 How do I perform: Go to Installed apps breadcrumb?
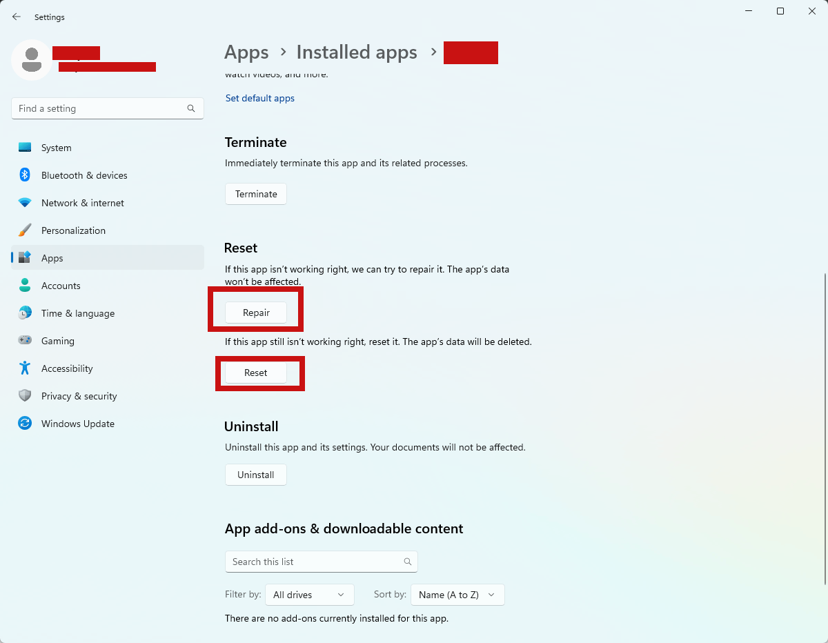point(357,52)
